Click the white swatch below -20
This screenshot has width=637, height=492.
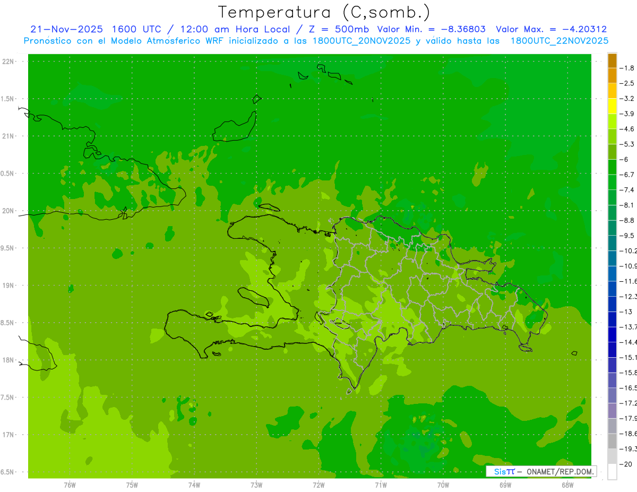[612, 472]
